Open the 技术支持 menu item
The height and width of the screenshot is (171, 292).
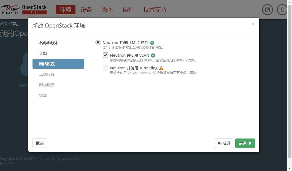point(155,10)
